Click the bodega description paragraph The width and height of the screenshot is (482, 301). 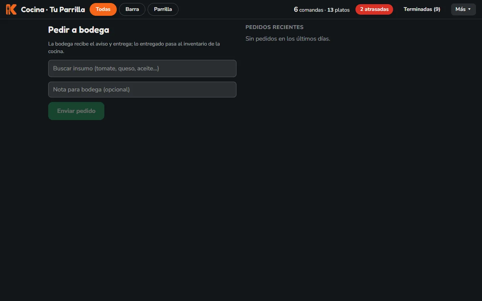[134, 47]
